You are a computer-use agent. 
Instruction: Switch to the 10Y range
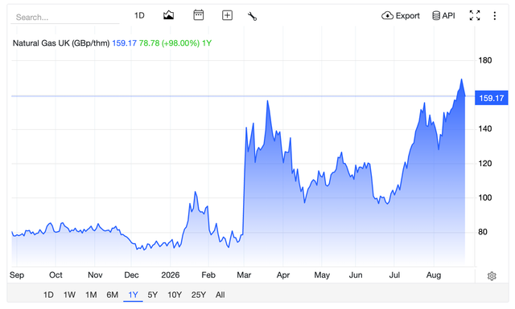click(x=175, y=295)
